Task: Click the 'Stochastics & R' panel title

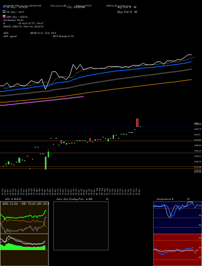Action: click(x=165, y=199)
